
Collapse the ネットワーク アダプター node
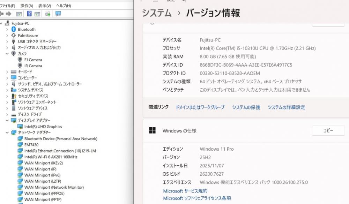click(x=7, y=133)
